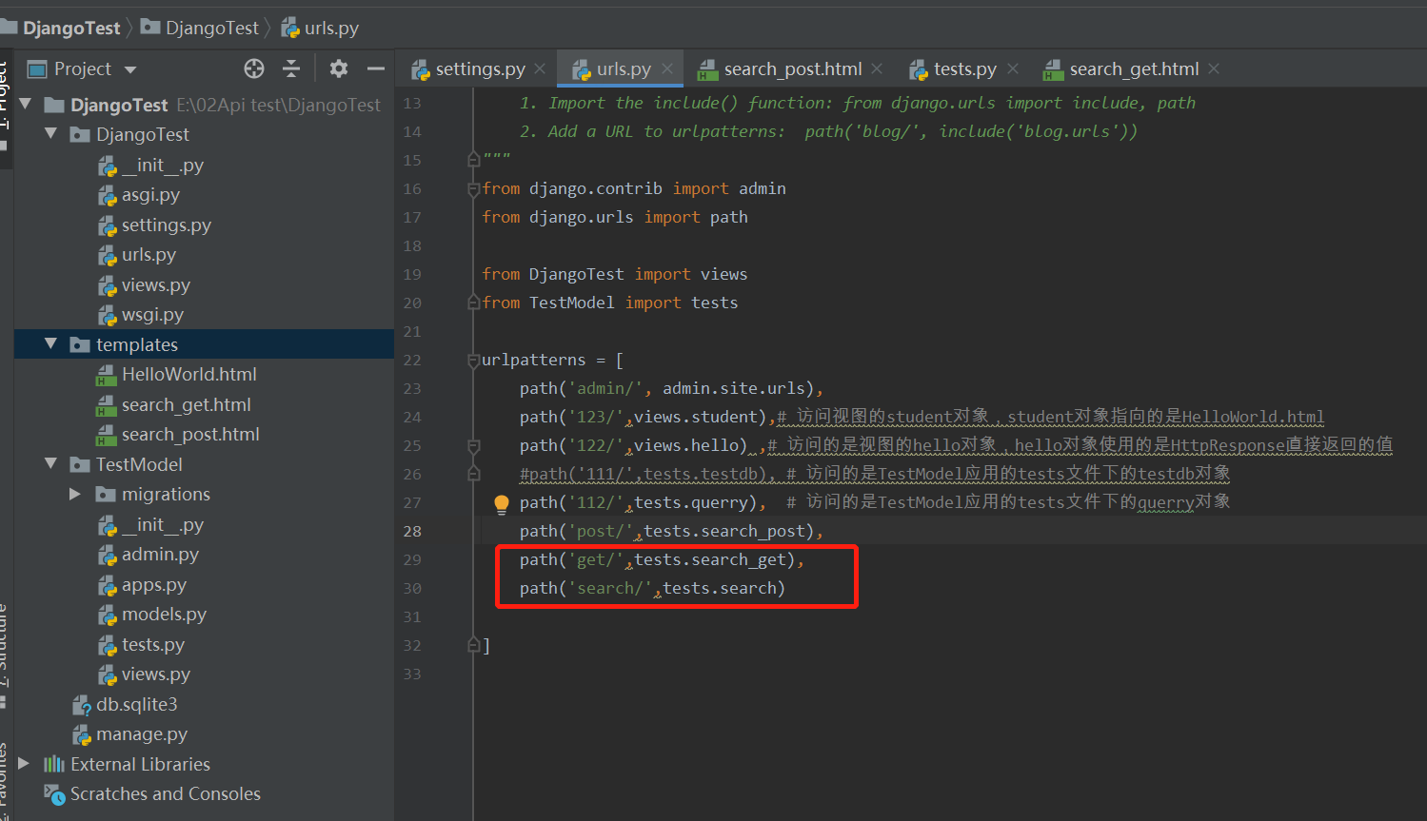Viewport: 1427px width, 821px height.
Task: Expand the migrations folder
Action: coord(75,494)
